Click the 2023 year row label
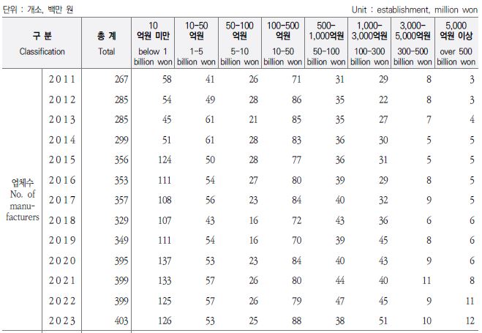This screenshot has height=333, width=482. click(61, 321)
